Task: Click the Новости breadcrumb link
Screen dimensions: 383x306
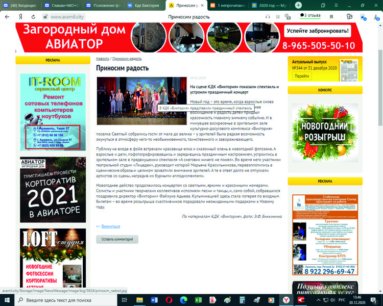Action: [x=102, y=59]
